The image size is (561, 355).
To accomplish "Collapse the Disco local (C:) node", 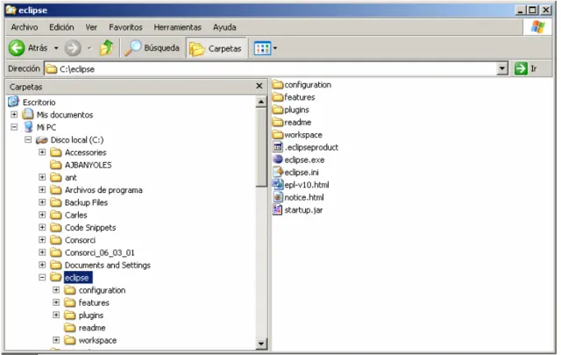I will click(28, 139).
